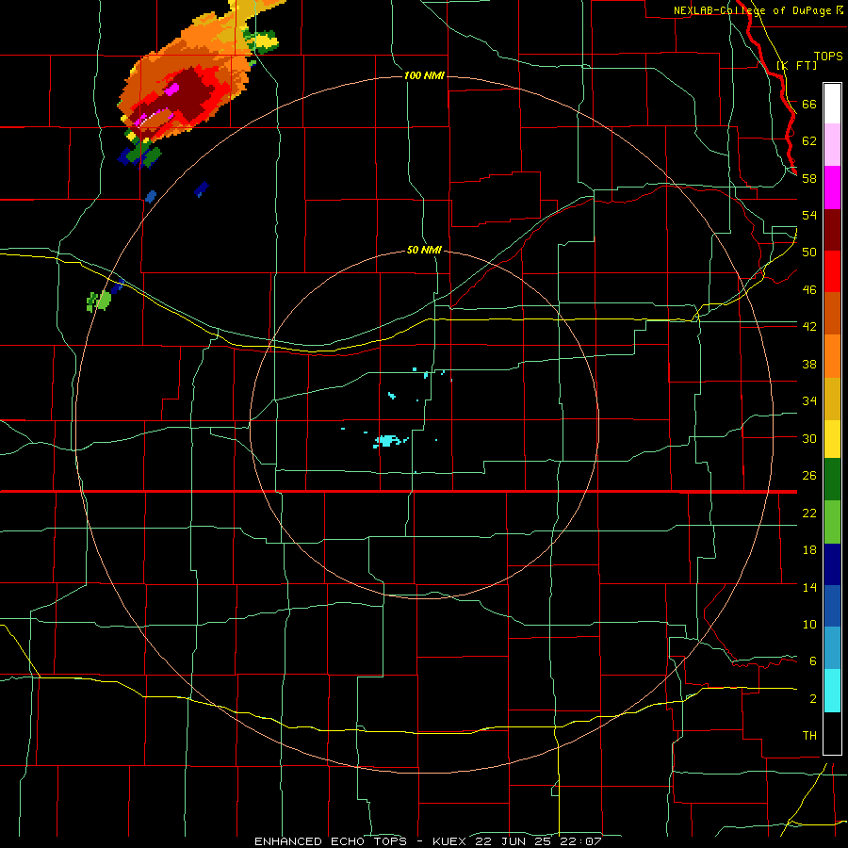Screen dimensions: 848x848
Task: Click the NEXLAB-College of DuPage credit
Action: pos(758,10)
